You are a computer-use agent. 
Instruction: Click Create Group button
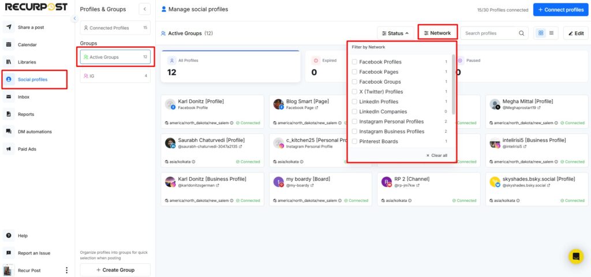click(115, 270)
